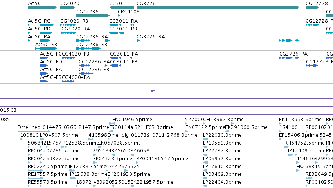Click the IP12409.5prime EST label

[x=307, y=151]
